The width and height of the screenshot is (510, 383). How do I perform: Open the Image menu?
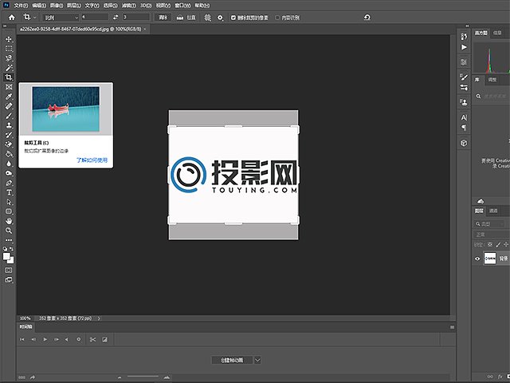[57, 6]
